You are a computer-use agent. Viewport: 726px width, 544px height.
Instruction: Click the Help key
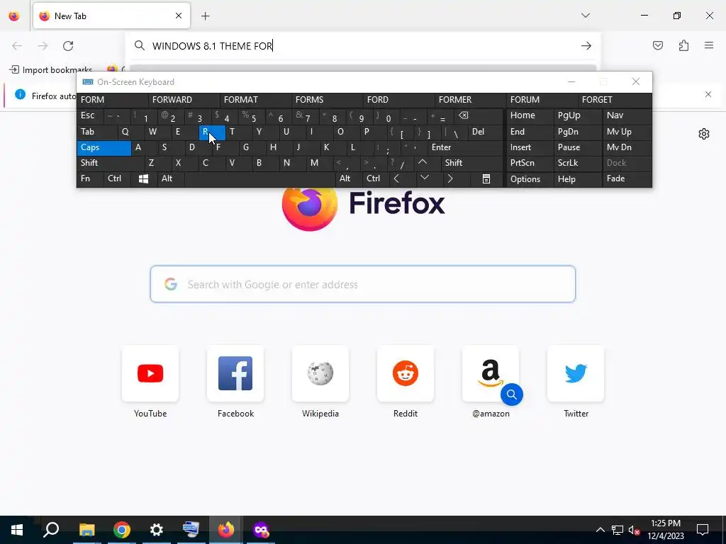click(x=579, y=179)
